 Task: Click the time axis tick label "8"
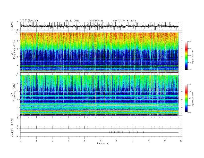pyautogui.click(x=149, y=141)
